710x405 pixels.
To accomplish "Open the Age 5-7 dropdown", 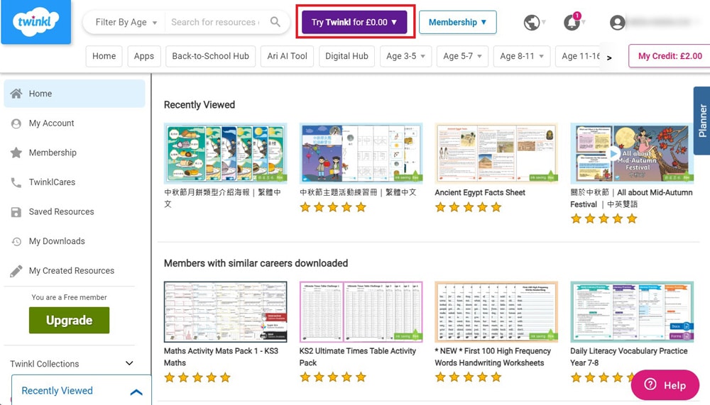I will coord(462,56).
